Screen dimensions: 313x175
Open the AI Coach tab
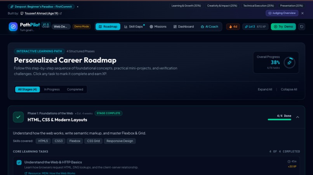pos(209,26)
